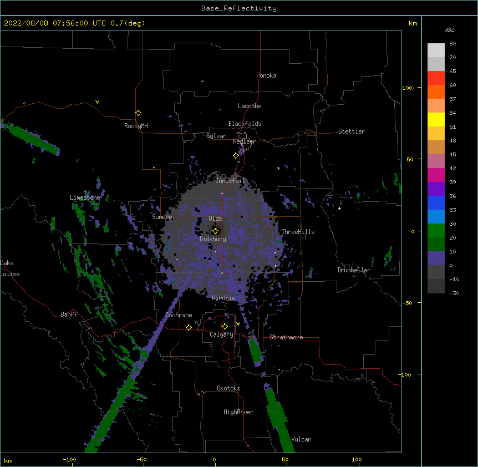Click the ThreeHills label
This screenshot has height=467, width=478.
pyautogui.click(x=298, y=232)
